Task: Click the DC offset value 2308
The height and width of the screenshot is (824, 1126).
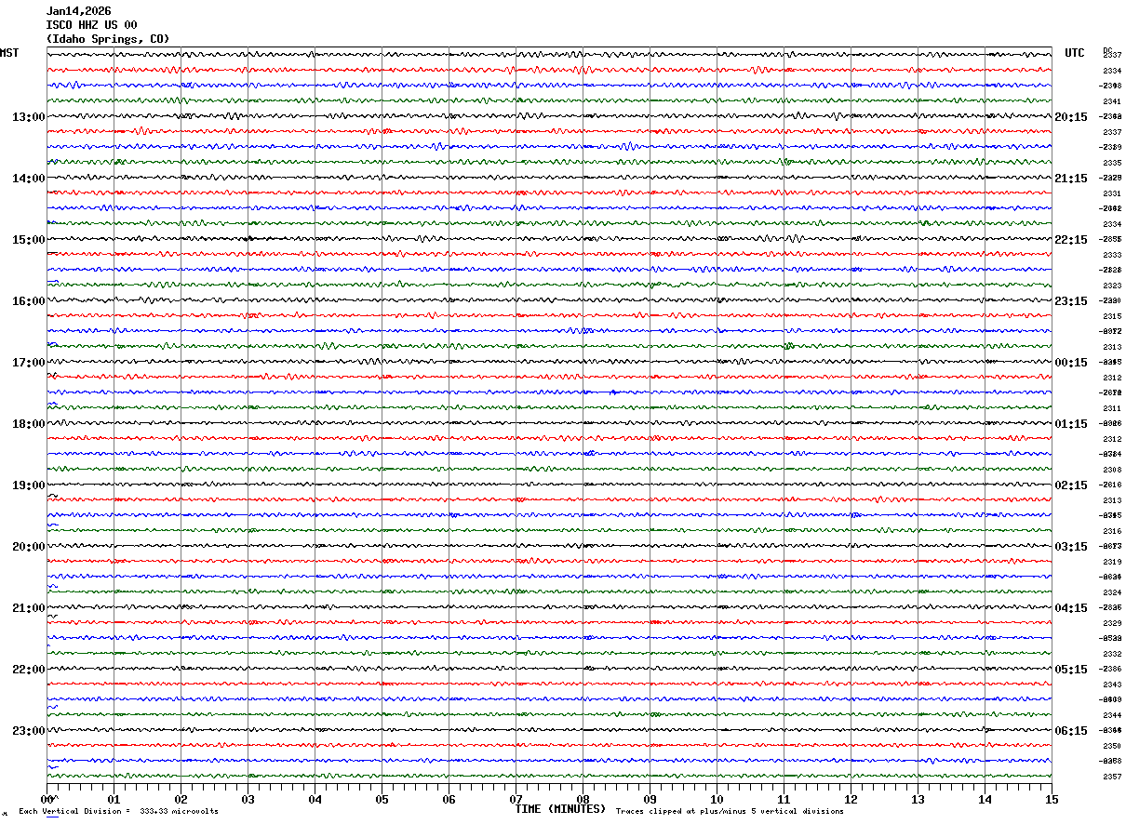Action: tap(1111, 470)
